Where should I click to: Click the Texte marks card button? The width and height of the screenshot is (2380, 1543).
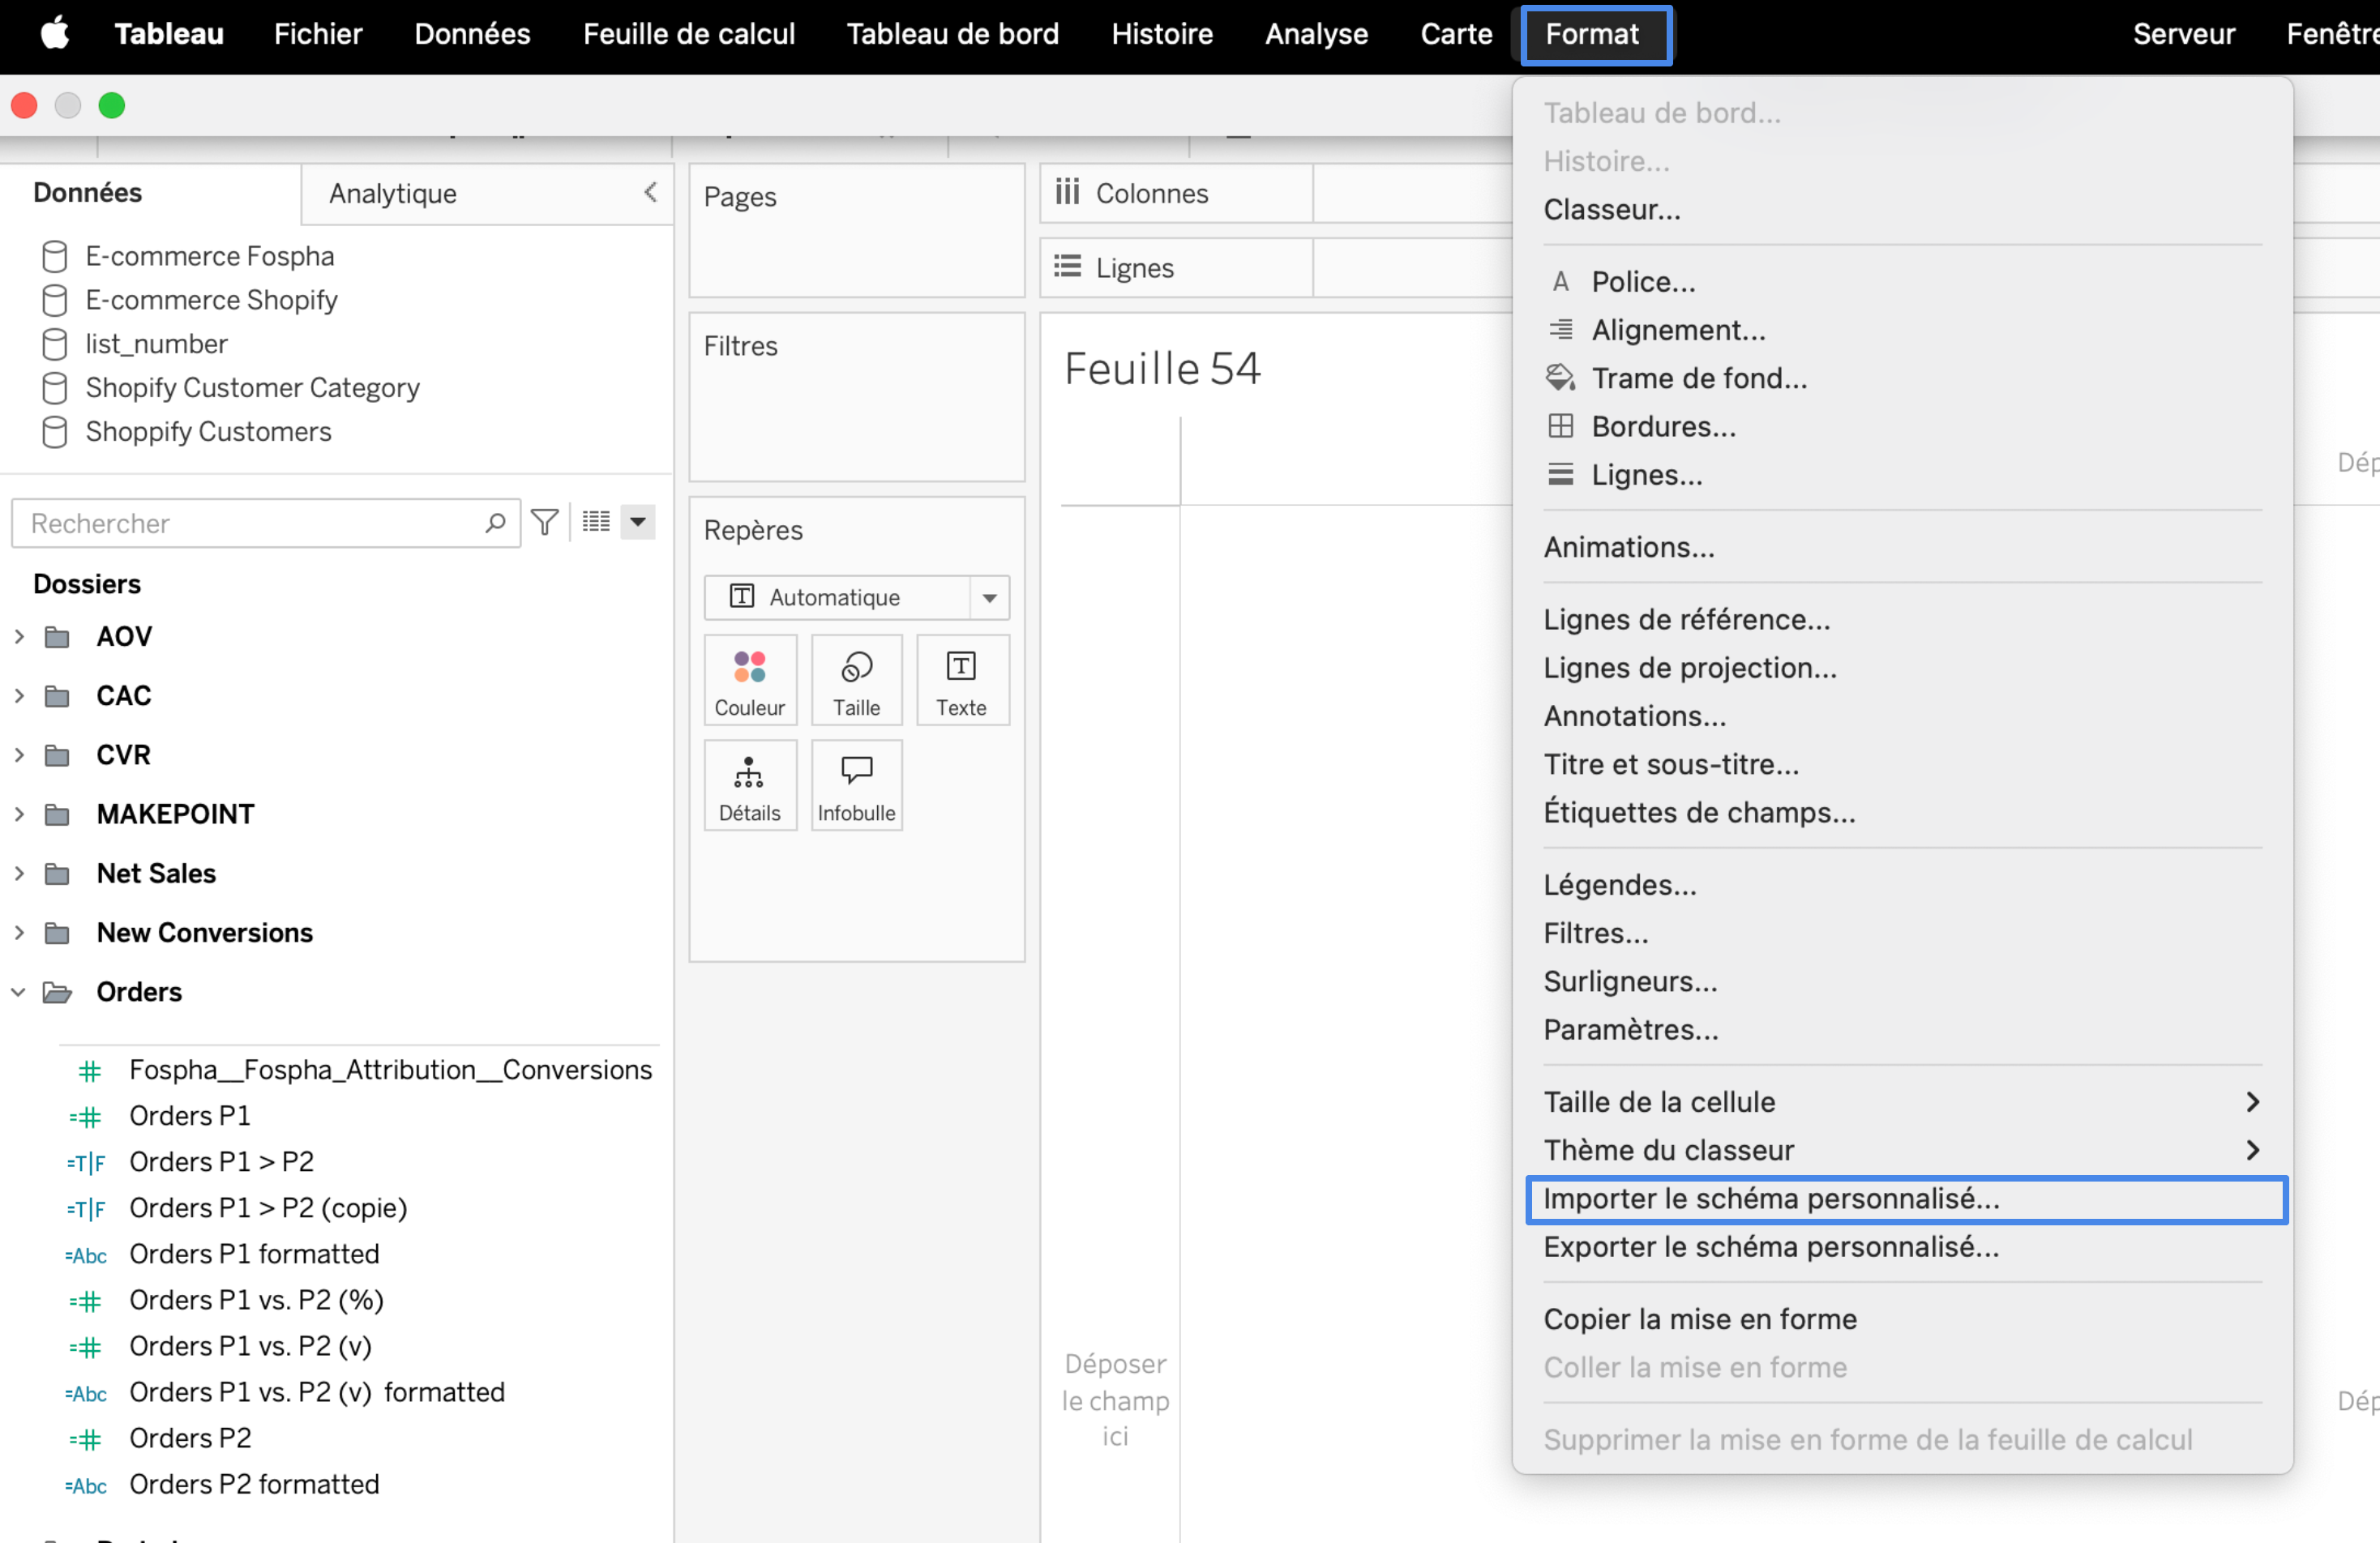961,681
